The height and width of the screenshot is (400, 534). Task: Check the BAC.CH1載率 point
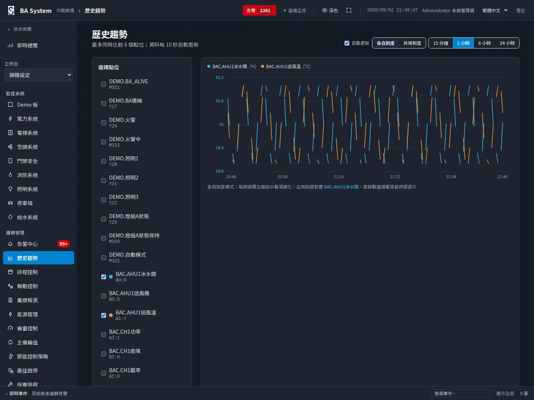(x=104, y=373)
